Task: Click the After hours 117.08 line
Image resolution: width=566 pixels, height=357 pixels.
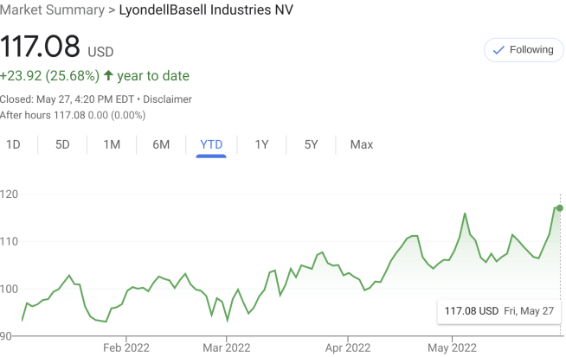Action: pyautogui.click(x=73, y=115)
